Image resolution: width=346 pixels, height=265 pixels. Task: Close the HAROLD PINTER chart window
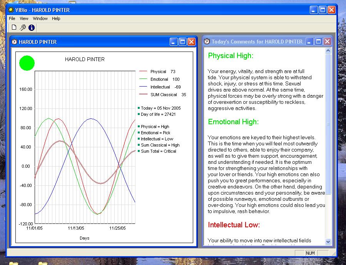191,42
